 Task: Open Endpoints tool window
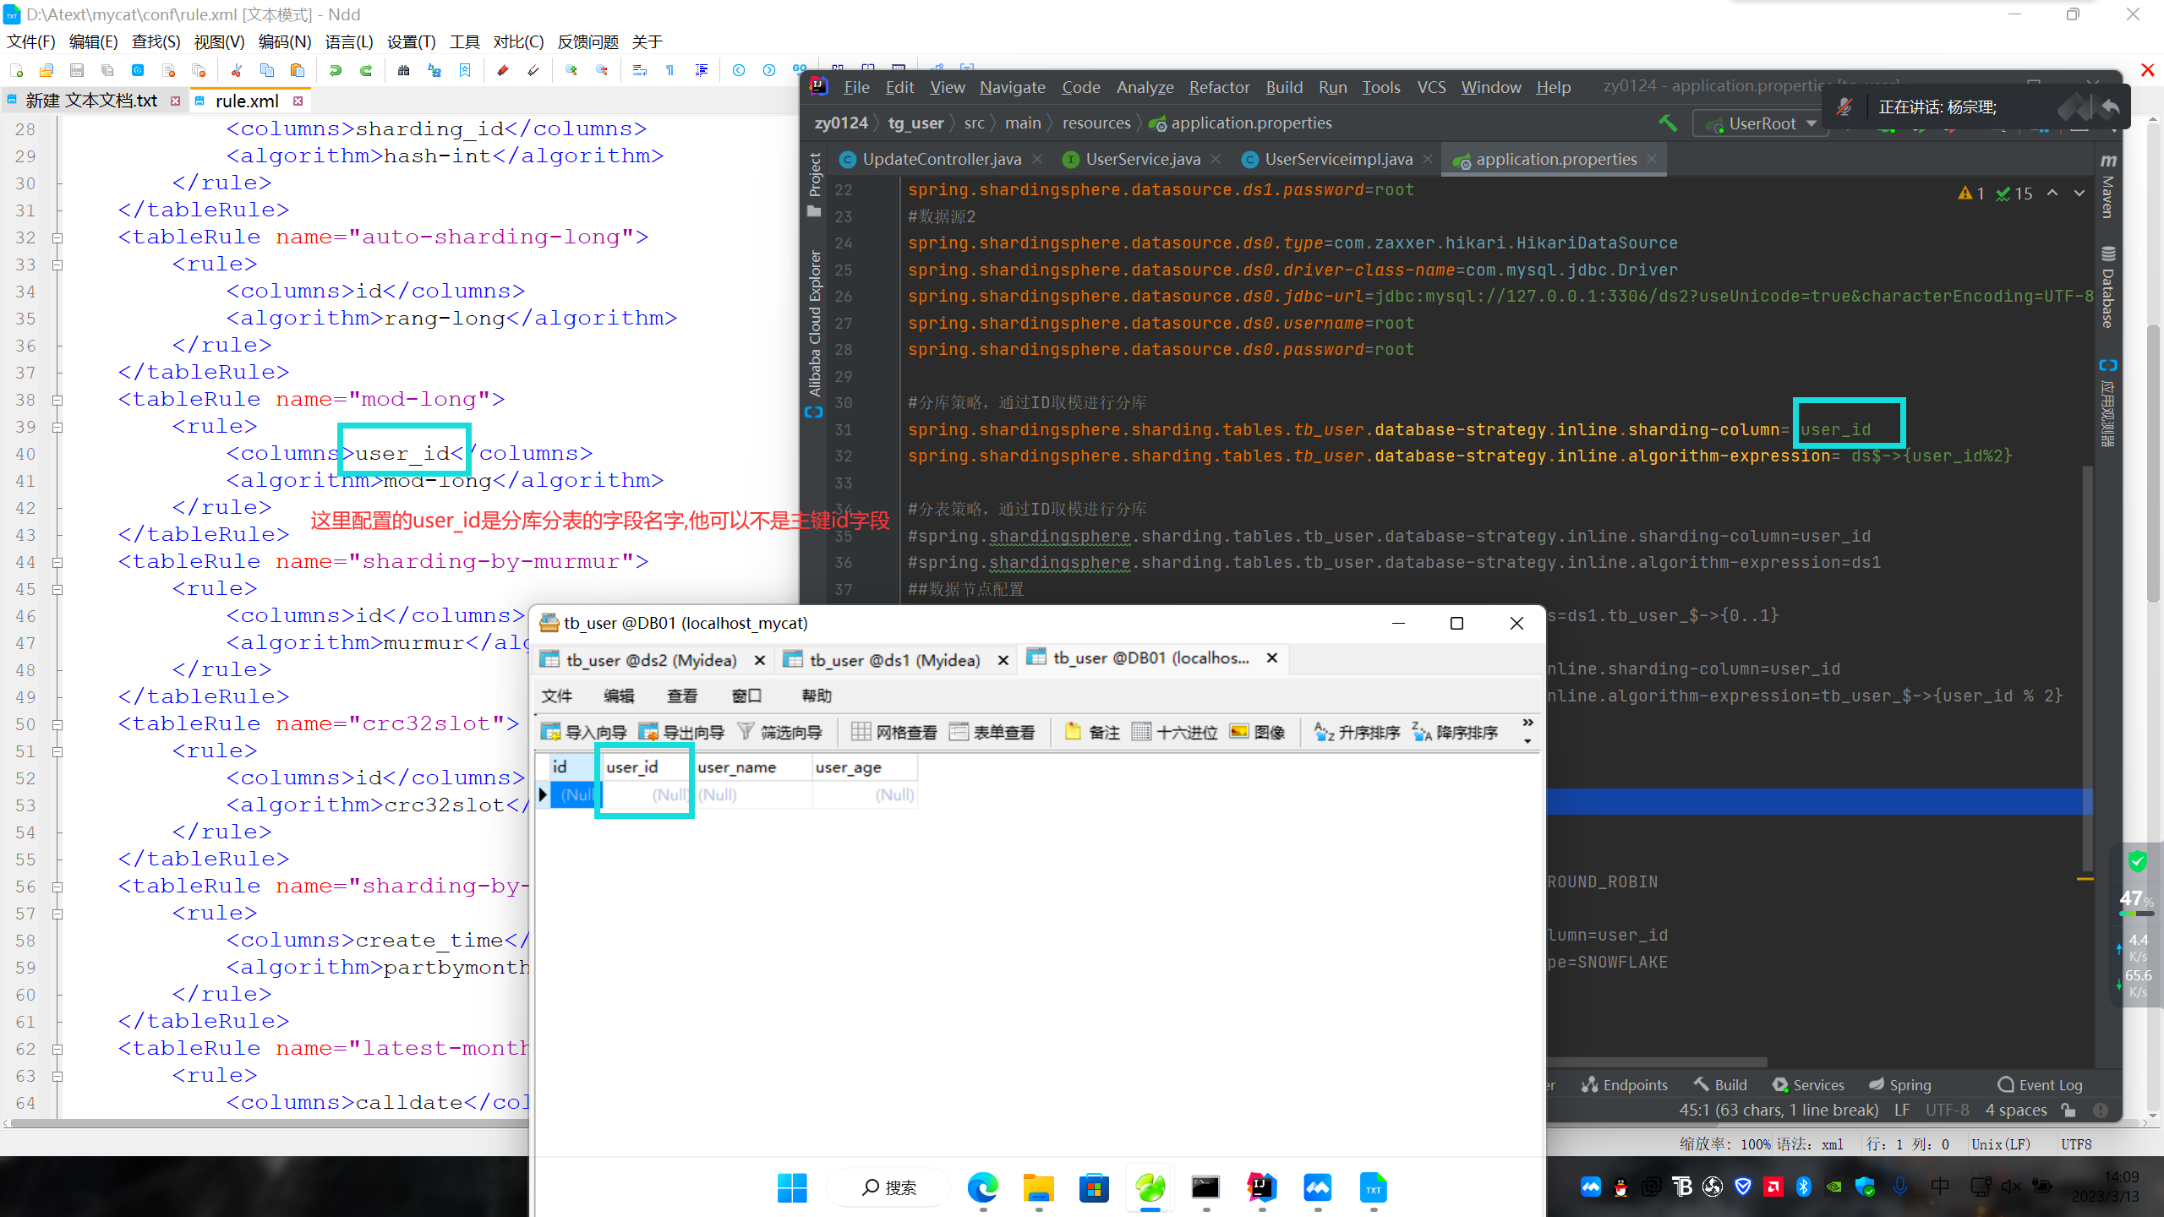click(x=1625, y=1084)
